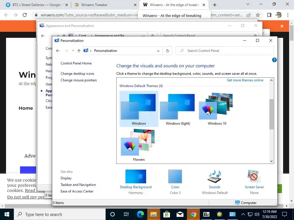Image resolution: width=294 pixels, height=220 pixels.
Task: Open File Explorer from taskbar
Action: click(153, 214)
